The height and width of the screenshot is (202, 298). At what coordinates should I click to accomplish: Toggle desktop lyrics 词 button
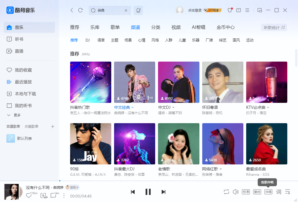pyautogui.click(x=279, y=192)
